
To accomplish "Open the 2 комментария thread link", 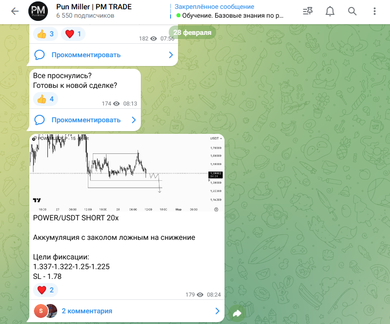I will (87, 311).
